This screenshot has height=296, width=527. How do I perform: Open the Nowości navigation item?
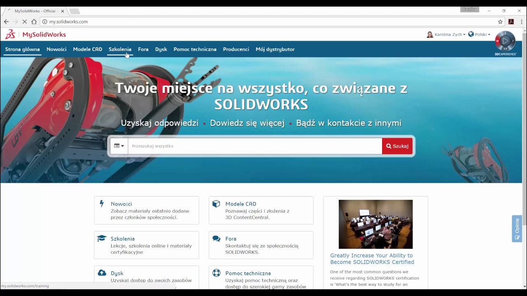click(x=56, y=49)
